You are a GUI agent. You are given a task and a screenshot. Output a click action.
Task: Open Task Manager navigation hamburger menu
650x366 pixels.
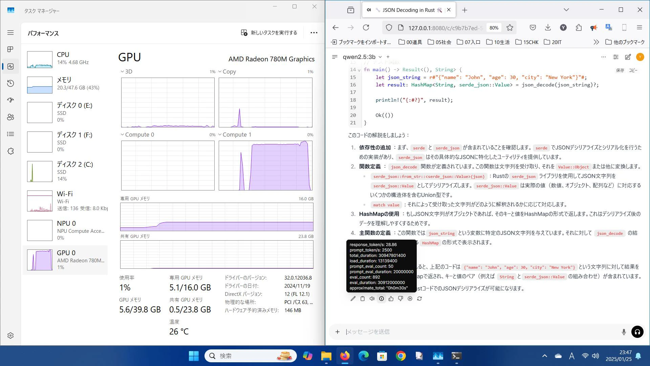pos(10,33)
